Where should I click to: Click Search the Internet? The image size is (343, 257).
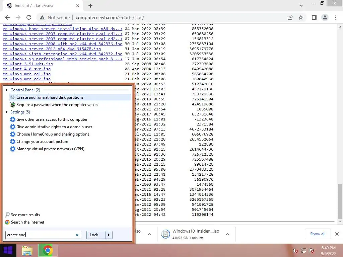[x=27, y=222]
